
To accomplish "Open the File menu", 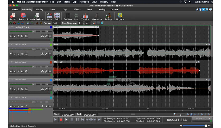I will coord(52,2).
